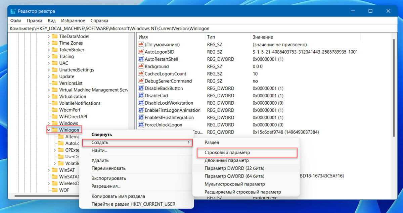Click the TokenBroker folder icon
Screen dimensions: 403x213
point(54,50)
